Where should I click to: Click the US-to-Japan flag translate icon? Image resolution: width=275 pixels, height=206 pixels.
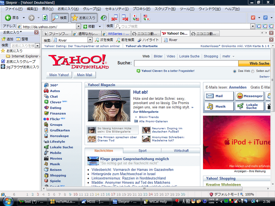coord(146,18)
